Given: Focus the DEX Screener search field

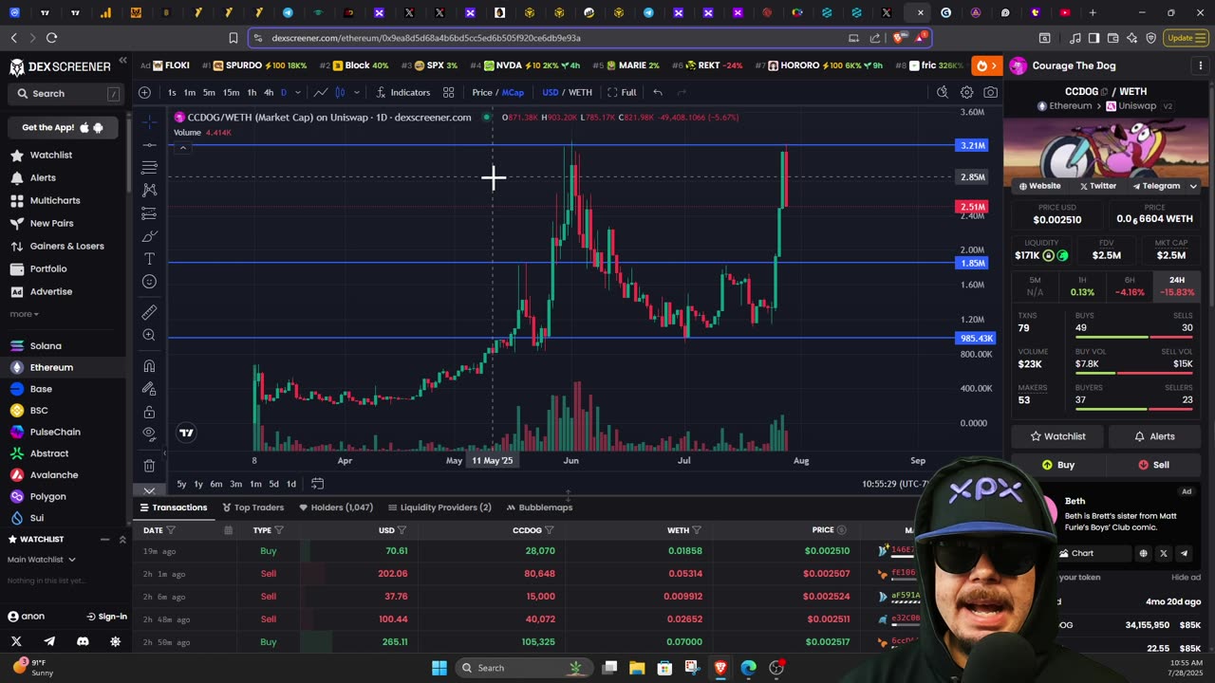Looking at the screenshot, I should [x=66, y=94].
